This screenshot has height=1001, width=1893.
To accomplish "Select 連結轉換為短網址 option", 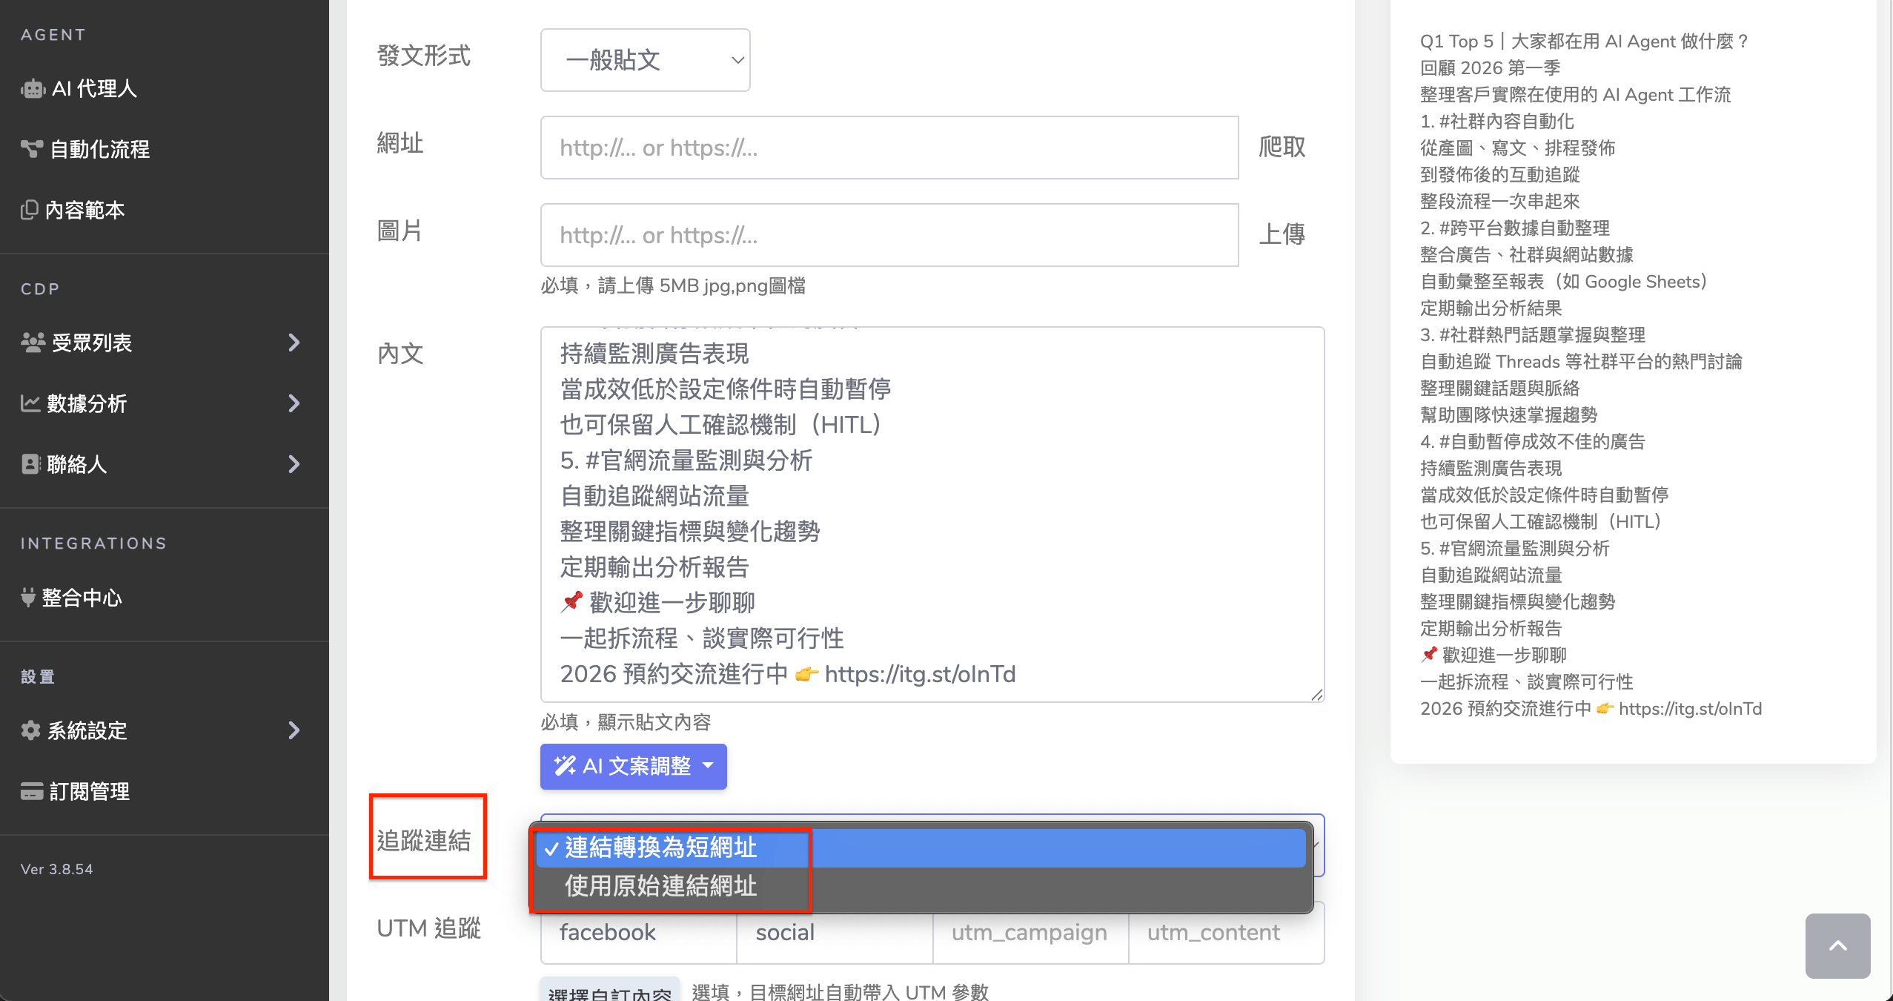I will 660,848.
